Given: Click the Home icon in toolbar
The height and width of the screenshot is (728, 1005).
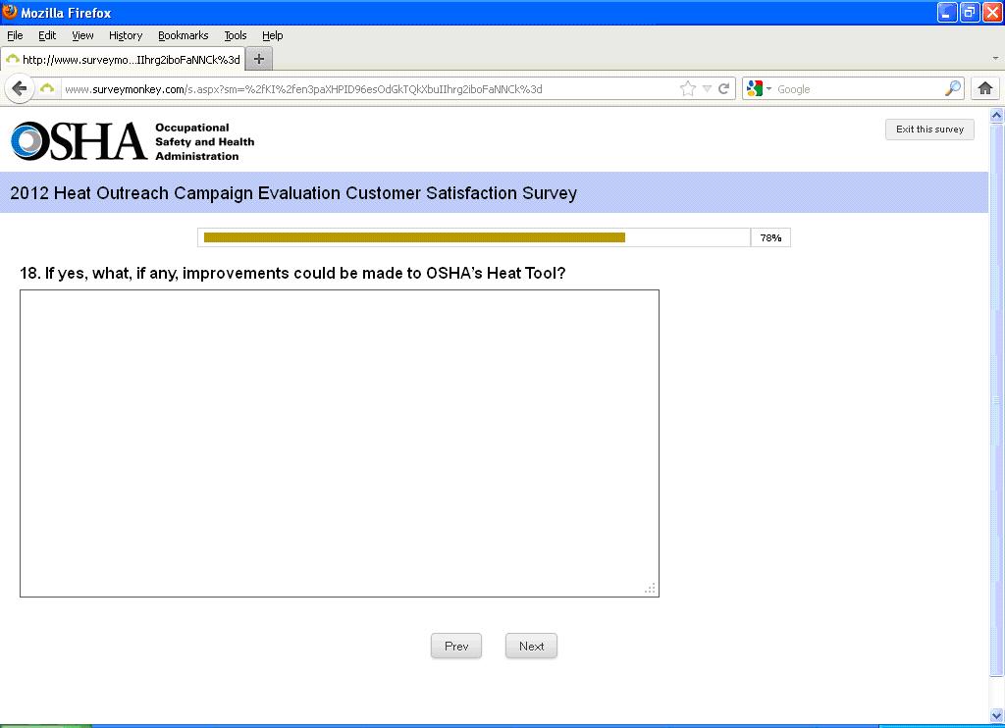Looking at the screenshot, I should point(985,88).
